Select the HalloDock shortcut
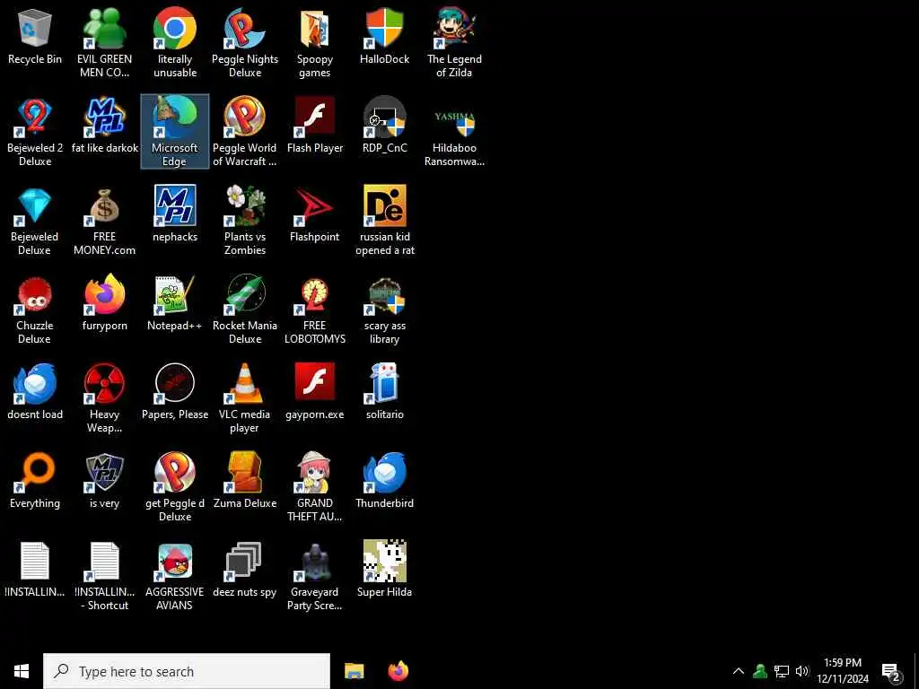This screenshot has height=689, width=919. pyautogui.click(x=384, y=28)
